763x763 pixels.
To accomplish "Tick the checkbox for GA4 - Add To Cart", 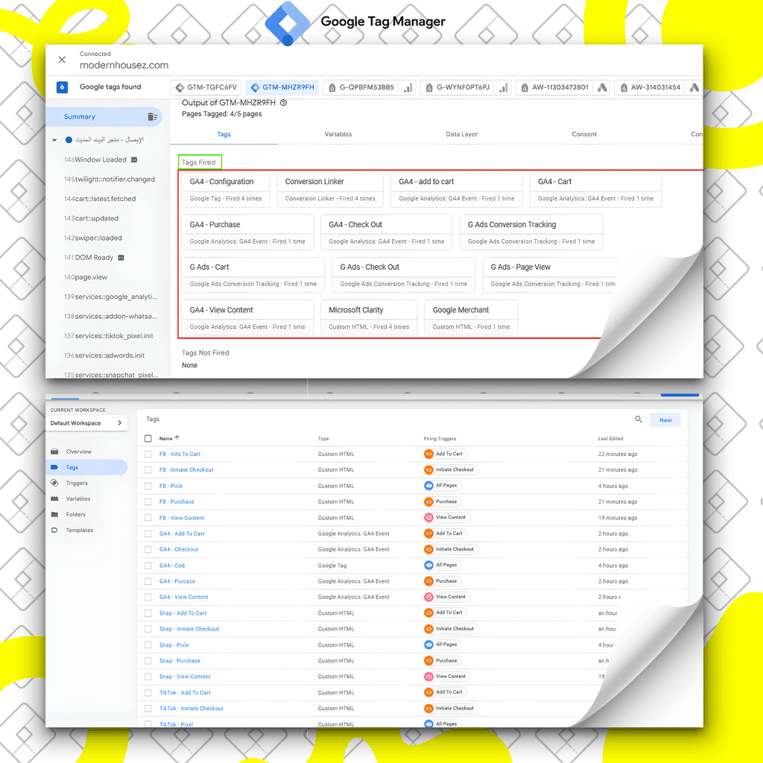I will pos(148,534).
